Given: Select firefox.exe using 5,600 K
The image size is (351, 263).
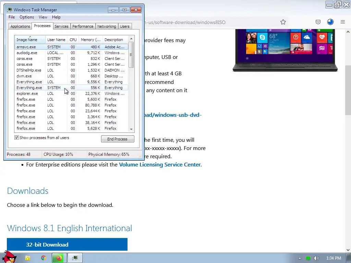Looking at the screenshot, I should pyautogui.click(x=71, y=99).
